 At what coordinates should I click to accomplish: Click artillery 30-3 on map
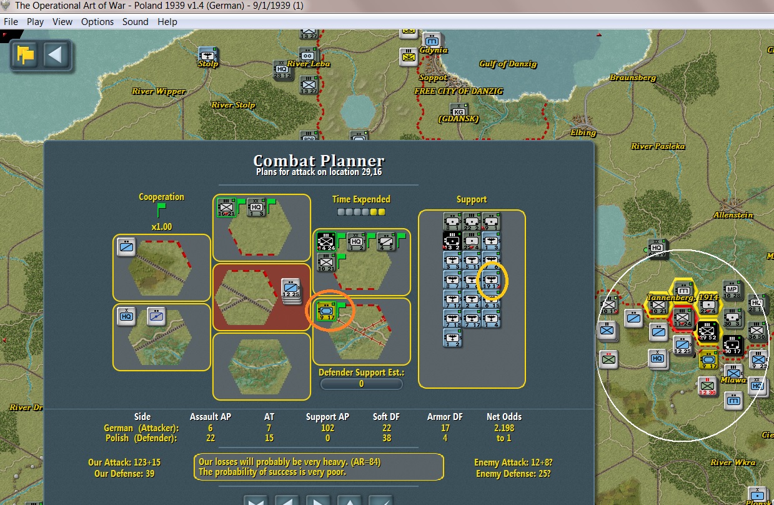point(732,318)
